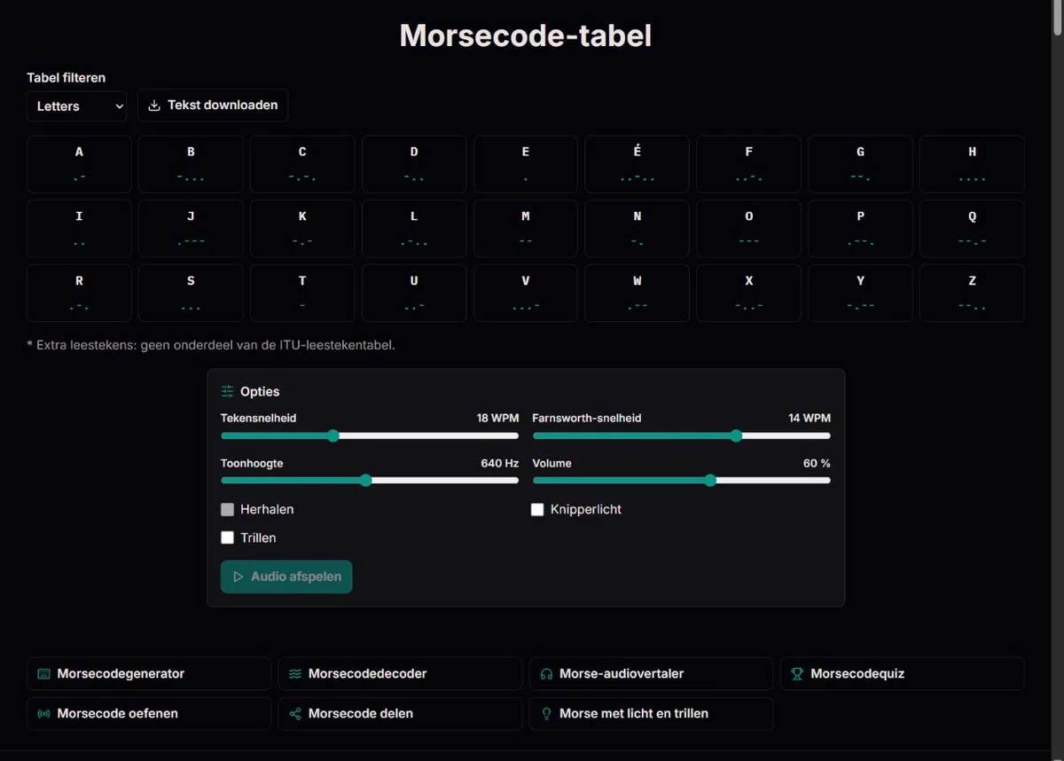
Task: Select the letter Q morse card
Action: 973,229
